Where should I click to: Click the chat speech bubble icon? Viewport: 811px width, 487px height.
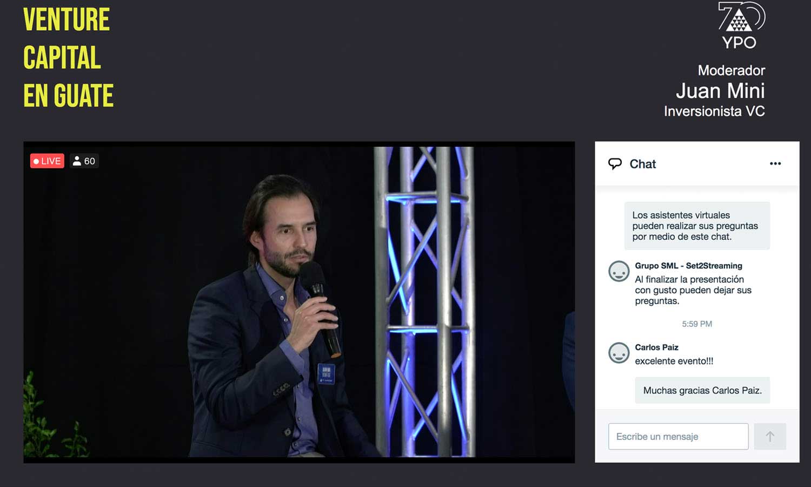point(615,164)
